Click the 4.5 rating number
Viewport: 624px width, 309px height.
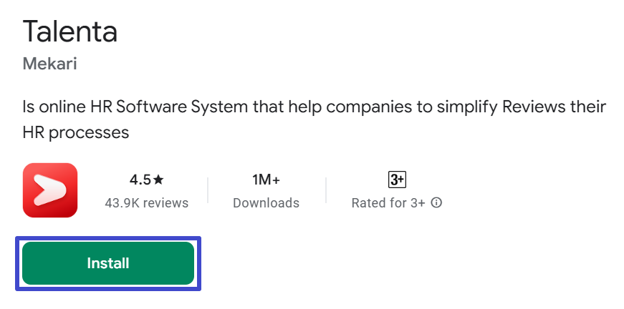pyautogui.click(x=140, y=179)
